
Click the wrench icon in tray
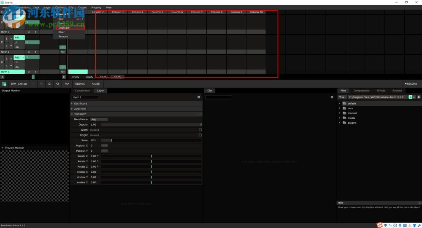[x=419, y=225]
